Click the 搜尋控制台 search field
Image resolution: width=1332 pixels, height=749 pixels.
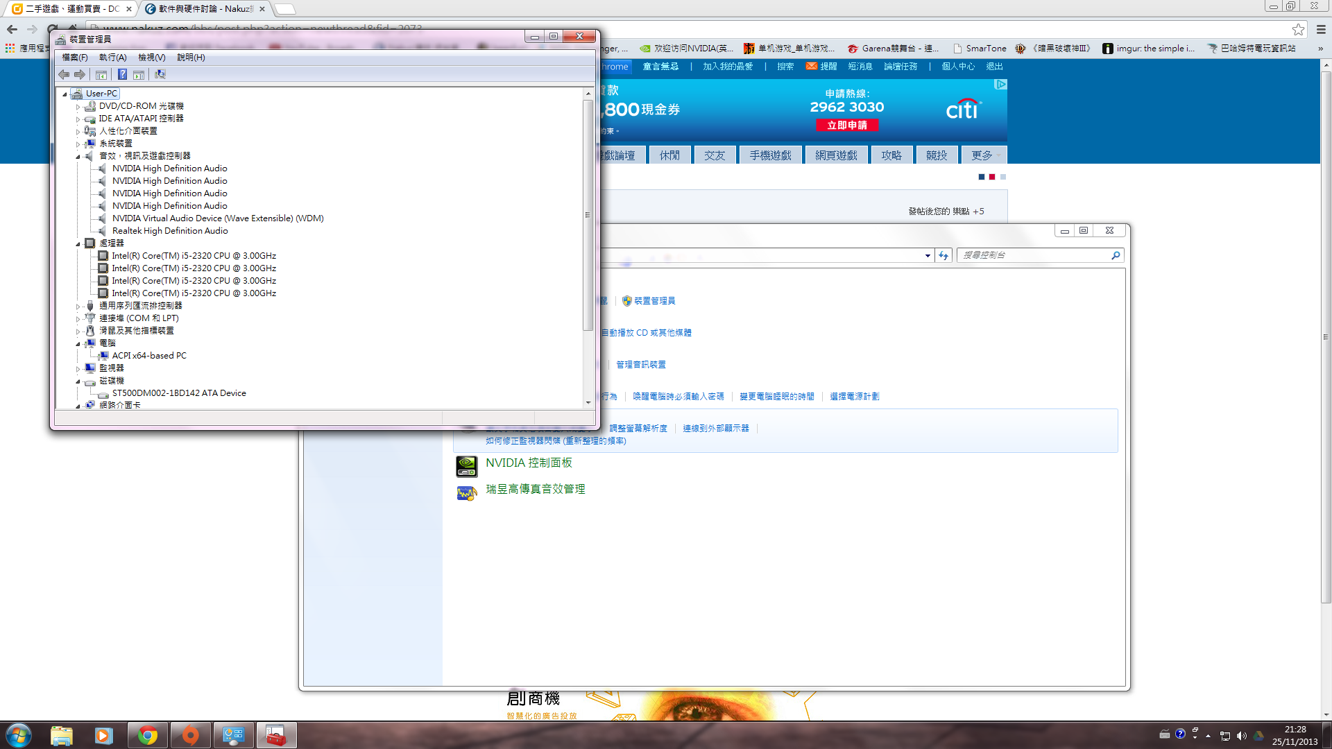pos(1034,255)
